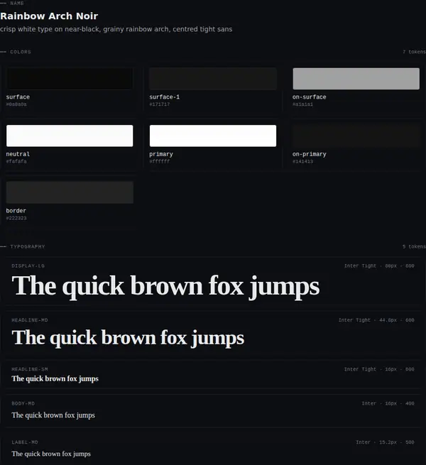426x465 pixels.
Task: Click the surface token name
Action: (18, 97)
